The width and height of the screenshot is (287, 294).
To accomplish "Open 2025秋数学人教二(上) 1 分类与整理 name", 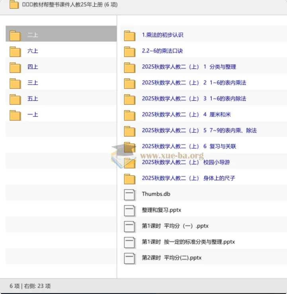I will pyautogui.click(x=189, y=67).
